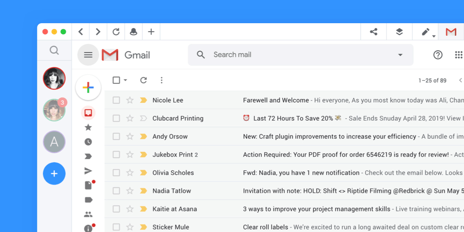Click the pencil edit icon in top toolbar

[425, 32]
